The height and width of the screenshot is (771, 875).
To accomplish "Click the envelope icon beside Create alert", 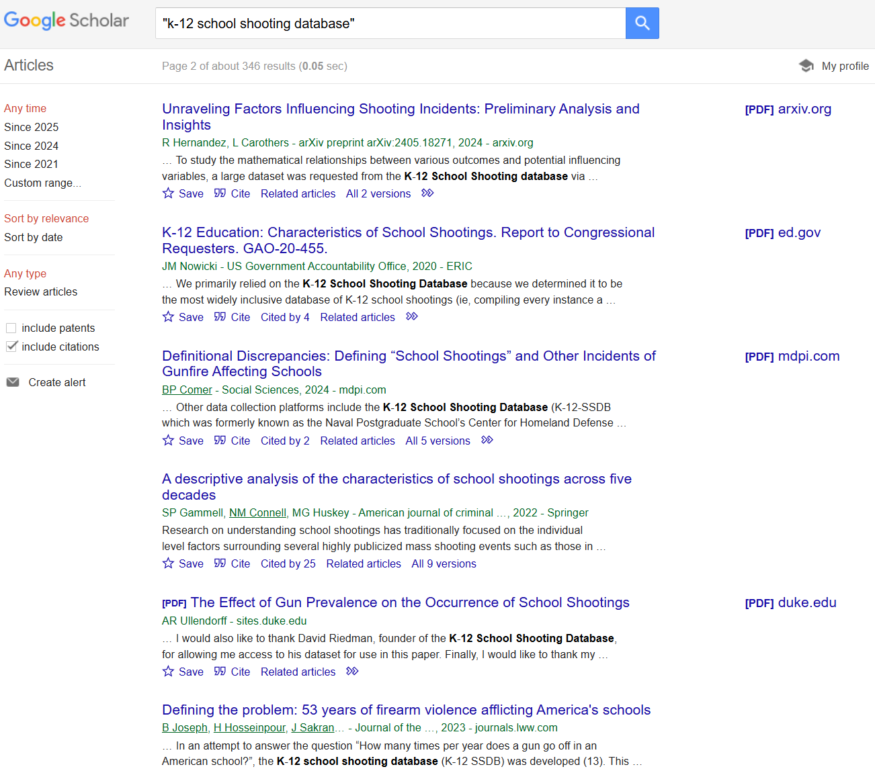I will coord(13,382).
